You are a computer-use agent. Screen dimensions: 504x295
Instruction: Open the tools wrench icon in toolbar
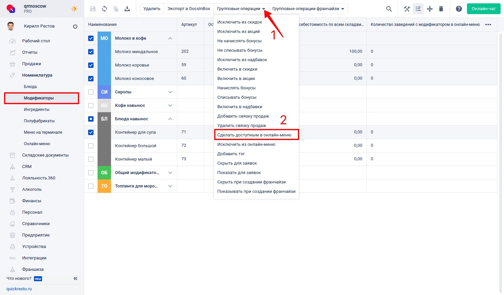(x=407, y=9)
